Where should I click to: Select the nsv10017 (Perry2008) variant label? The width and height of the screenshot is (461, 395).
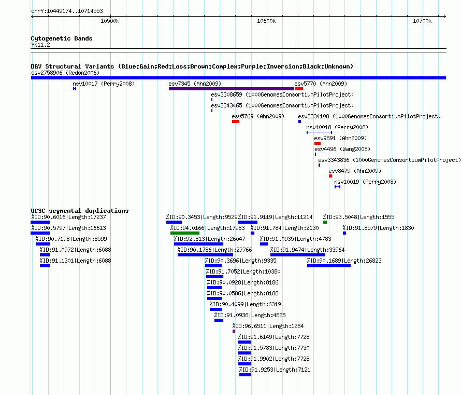(104, 84)
